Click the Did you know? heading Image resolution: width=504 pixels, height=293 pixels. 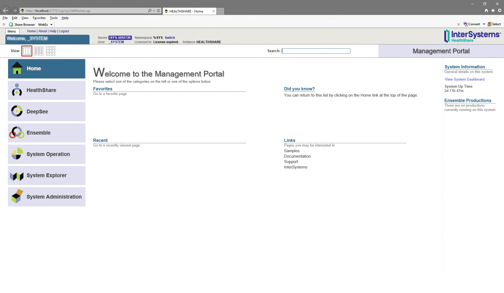299,89
